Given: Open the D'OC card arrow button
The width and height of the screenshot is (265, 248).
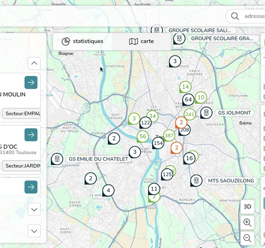Looking at the screenshot, I should (x=31, y=135).
